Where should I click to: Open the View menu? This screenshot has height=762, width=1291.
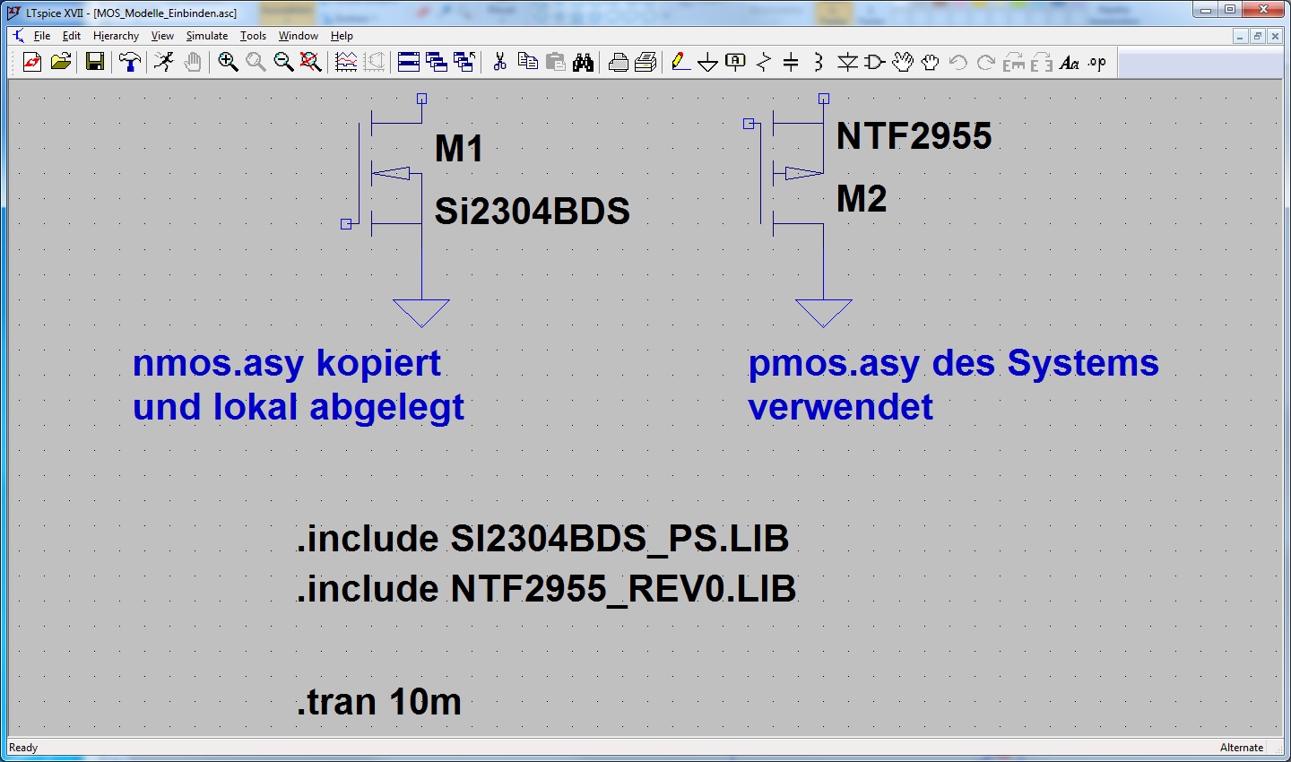[x=162, y=36]
